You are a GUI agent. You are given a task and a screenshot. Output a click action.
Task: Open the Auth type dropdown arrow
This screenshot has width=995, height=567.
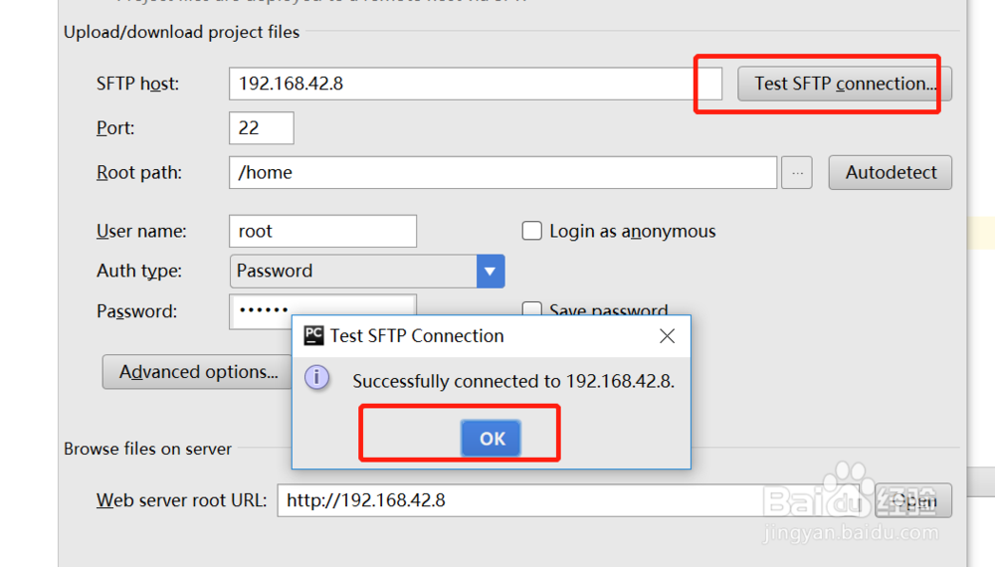pyautogui.click(x=490, y=271)
